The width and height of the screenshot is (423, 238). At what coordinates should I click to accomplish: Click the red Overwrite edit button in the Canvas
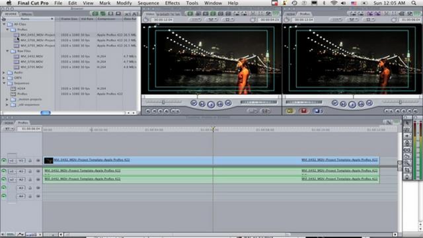304,111
